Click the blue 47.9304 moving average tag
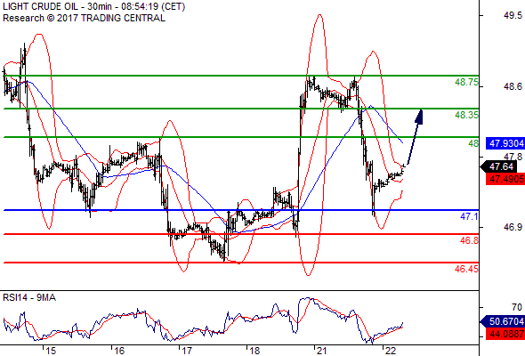Viewport: 525px width, 356px height. click(505, 143)
